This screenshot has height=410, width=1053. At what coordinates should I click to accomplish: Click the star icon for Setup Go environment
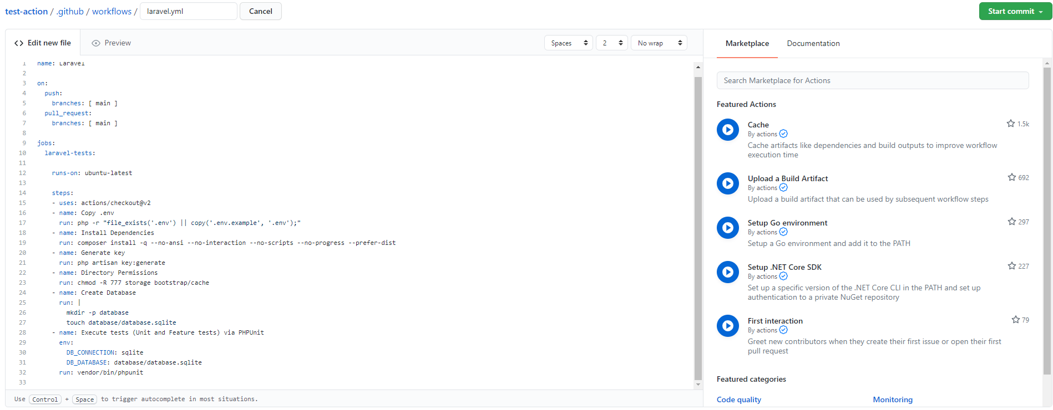pyautogui.click(x=1011, y=222)
